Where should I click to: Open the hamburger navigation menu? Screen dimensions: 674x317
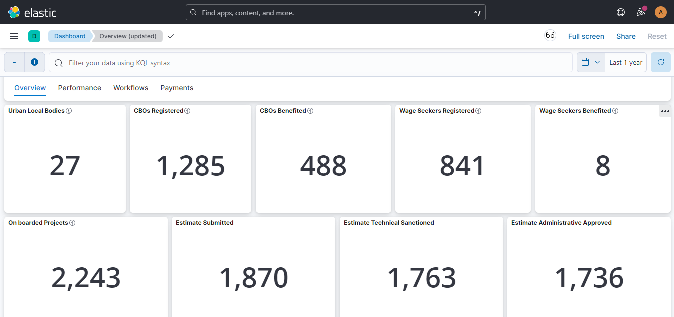[14, 36]
